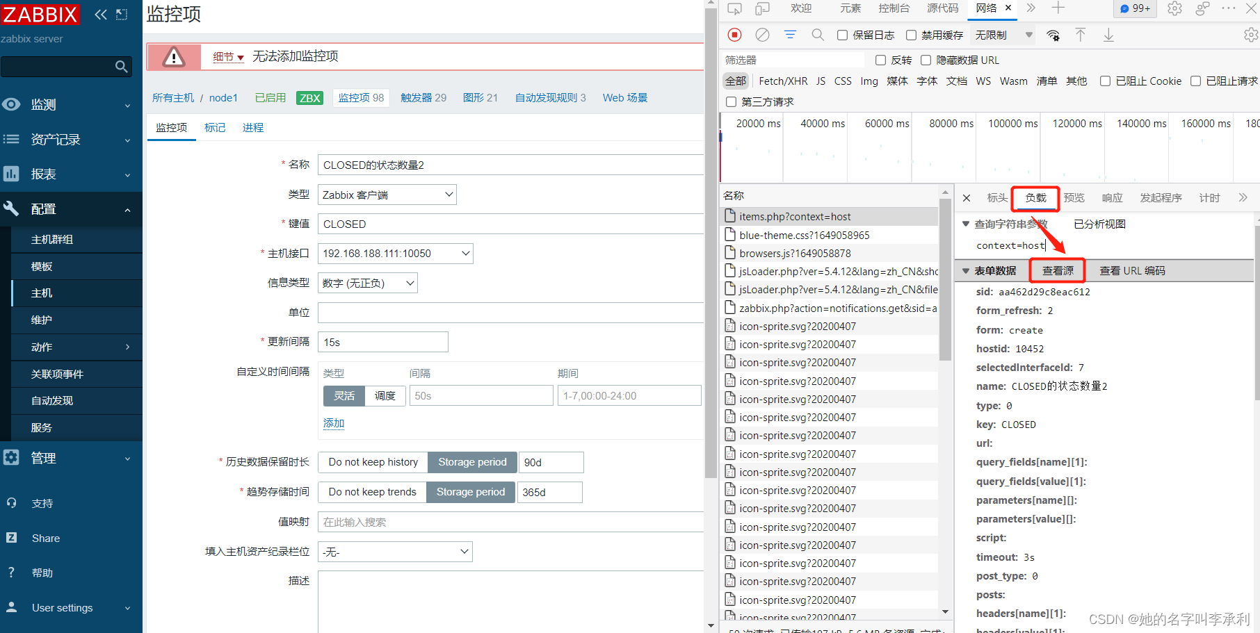Stop network recording with the red record icon
1260x633 pixels.
tap(734, 35)
